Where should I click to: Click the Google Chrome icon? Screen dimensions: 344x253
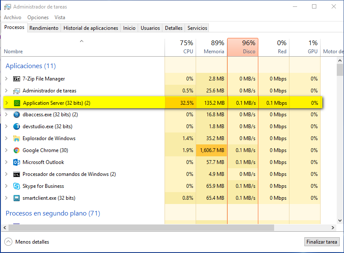[x=17, y=150]
